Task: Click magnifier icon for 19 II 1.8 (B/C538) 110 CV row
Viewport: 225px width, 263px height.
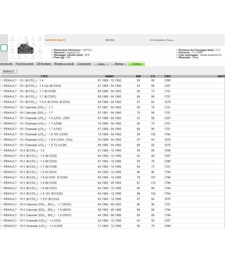Action: [x=2, y=183]
